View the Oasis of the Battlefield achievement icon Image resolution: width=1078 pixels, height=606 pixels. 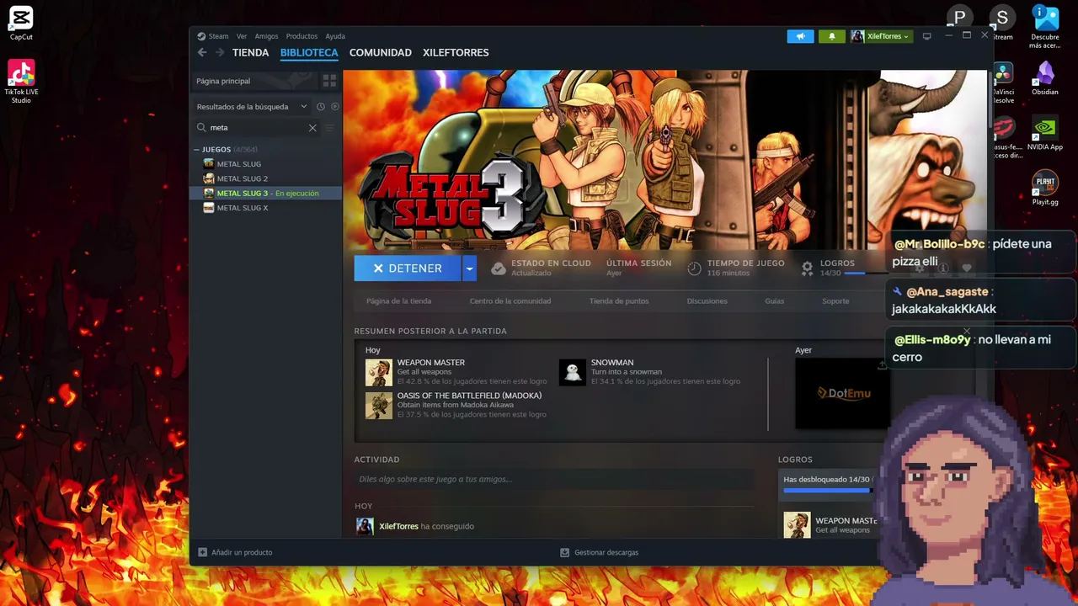379,405
